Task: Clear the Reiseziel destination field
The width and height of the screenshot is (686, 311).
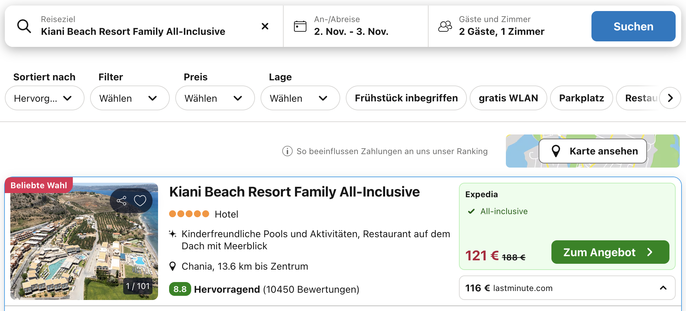Action: (x=265, y=26)
